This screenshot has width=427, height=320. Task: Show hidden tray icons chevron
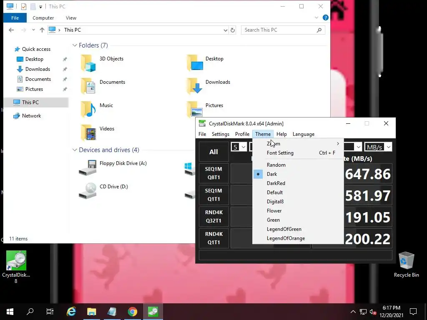pyautogui.click(x=353, y=312)
